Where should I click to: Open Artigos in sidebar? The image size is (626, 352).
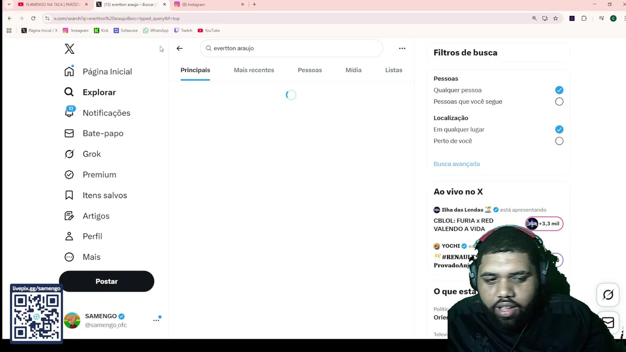point(87,216)
